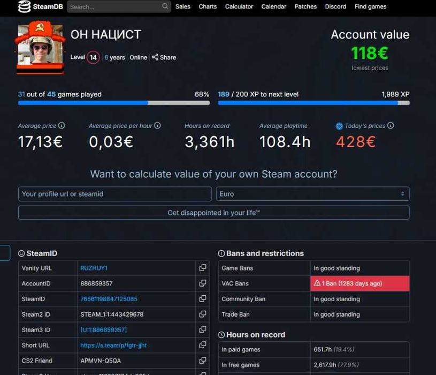Click the 6 years account age text
This screenshot has width=436, height=375.
coord(114,57)
